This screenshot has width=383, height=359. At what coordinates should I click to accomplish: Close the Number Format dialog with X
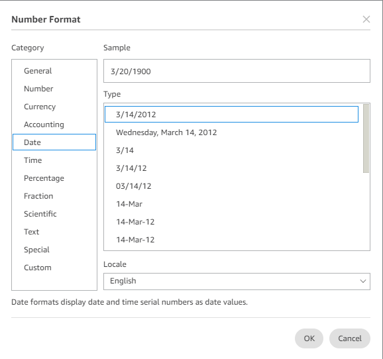pyautogui.click(x=366, y=19)
